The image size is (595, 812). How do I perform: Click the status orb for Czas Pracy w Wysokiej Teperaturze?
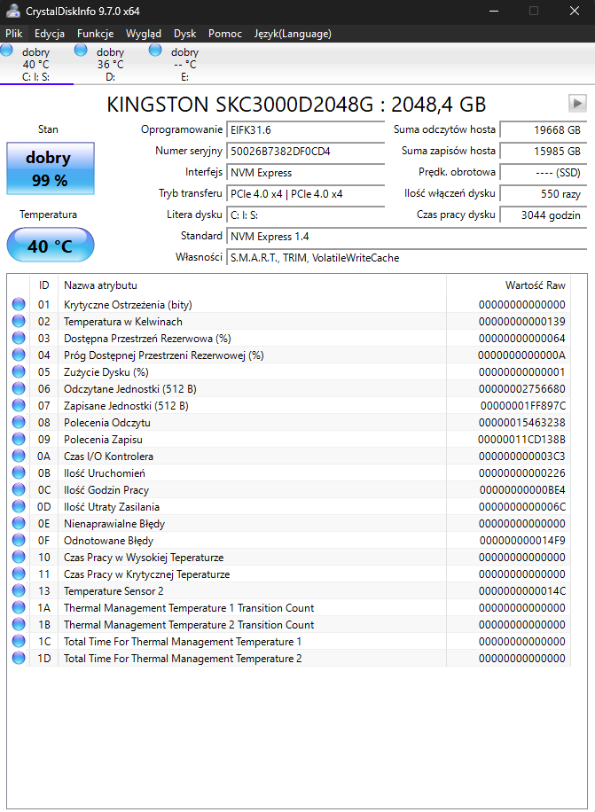tap(19, 557)
